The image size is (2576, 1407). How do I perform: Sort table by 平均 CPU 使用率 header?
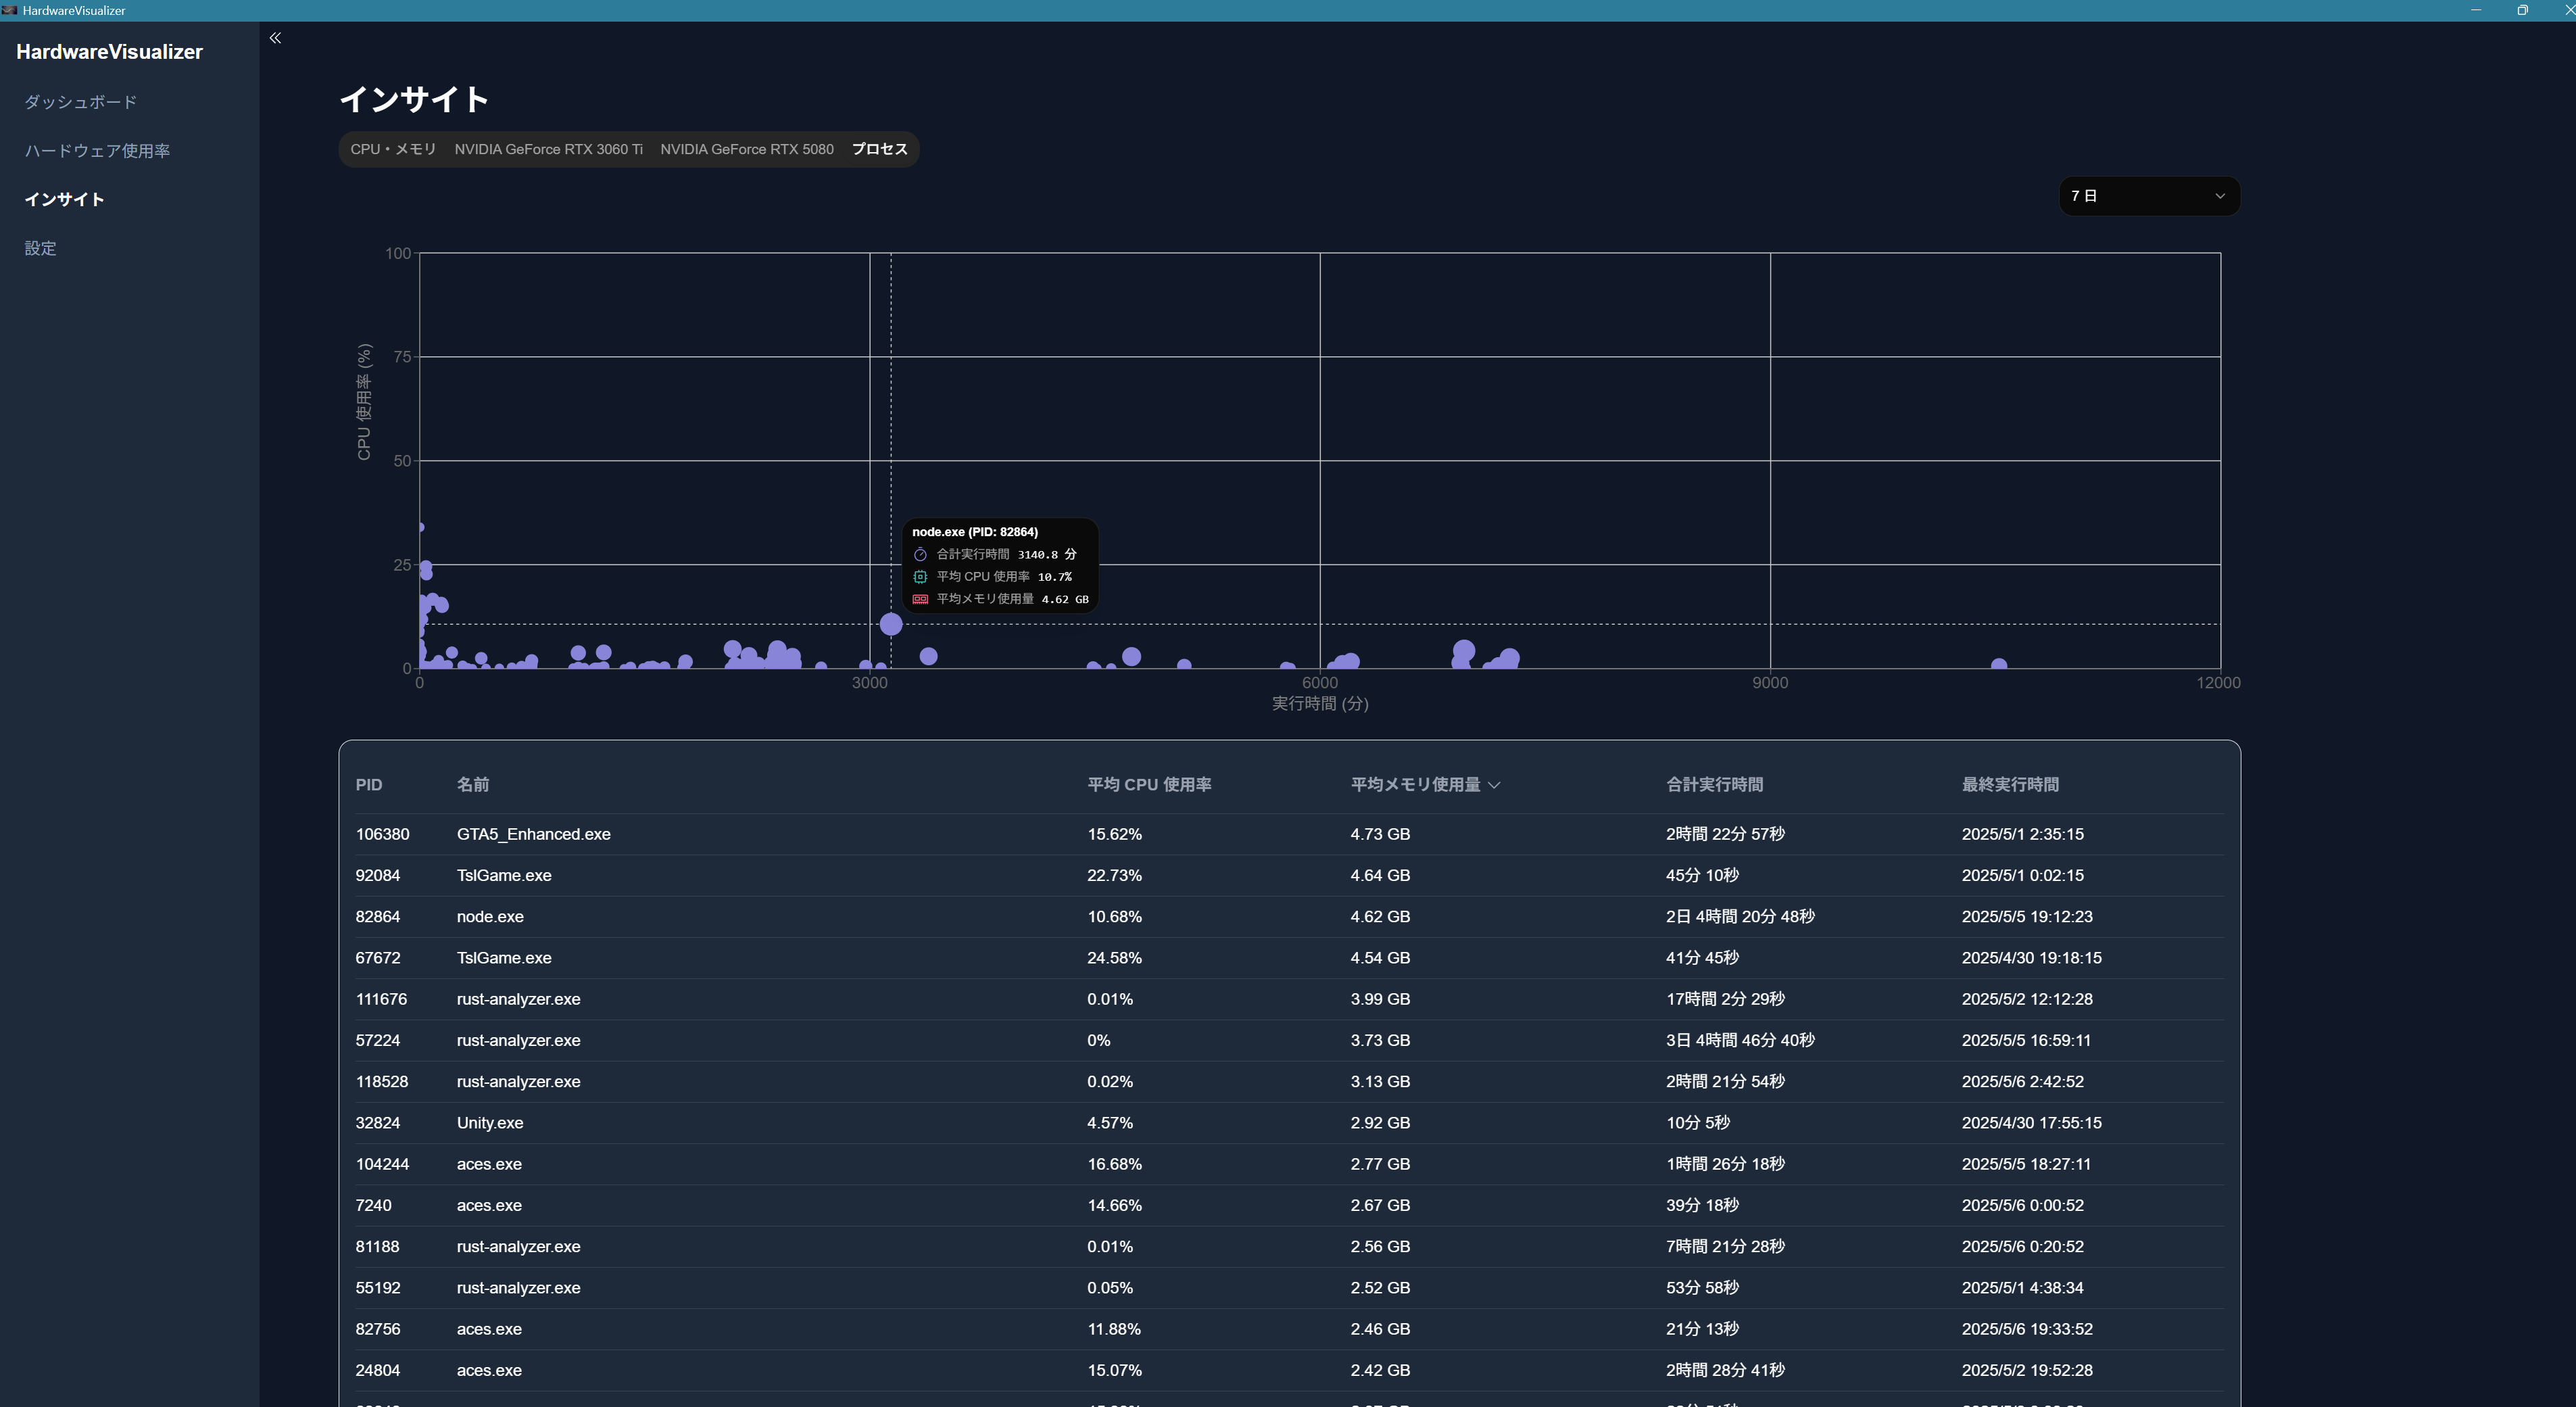(x=1149, y=785)
